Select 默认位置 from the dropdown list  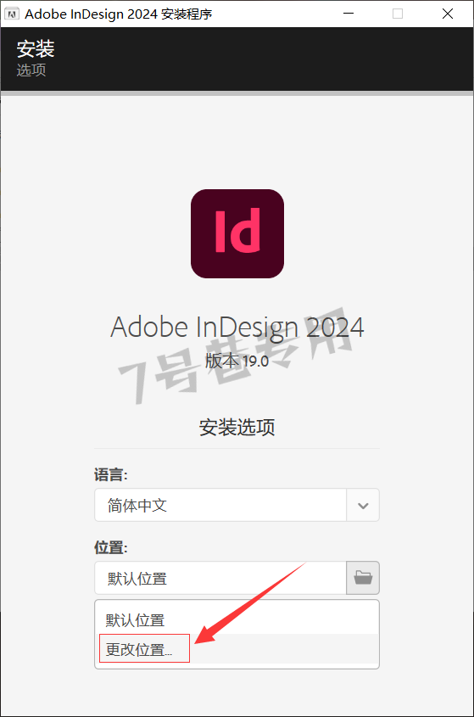(237, 619)
